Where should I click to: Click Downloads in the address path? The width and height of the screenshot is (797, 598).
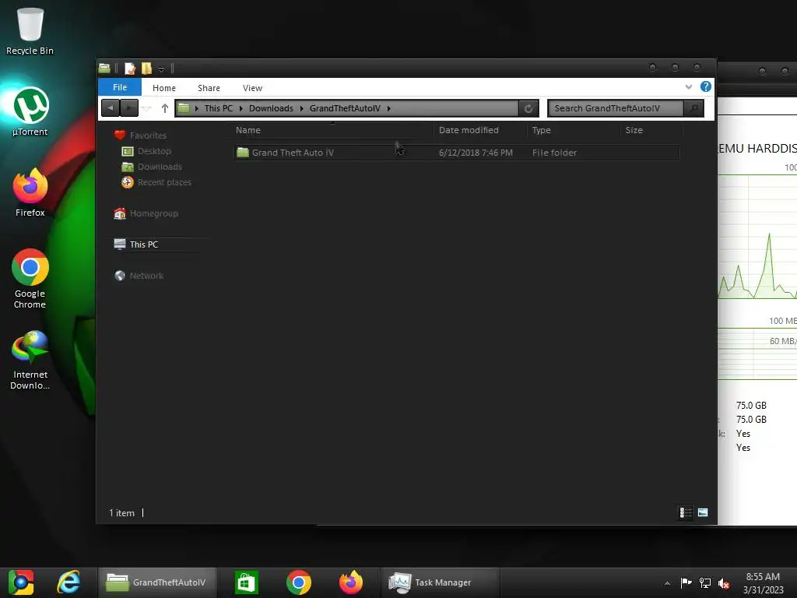click(271, 108)
